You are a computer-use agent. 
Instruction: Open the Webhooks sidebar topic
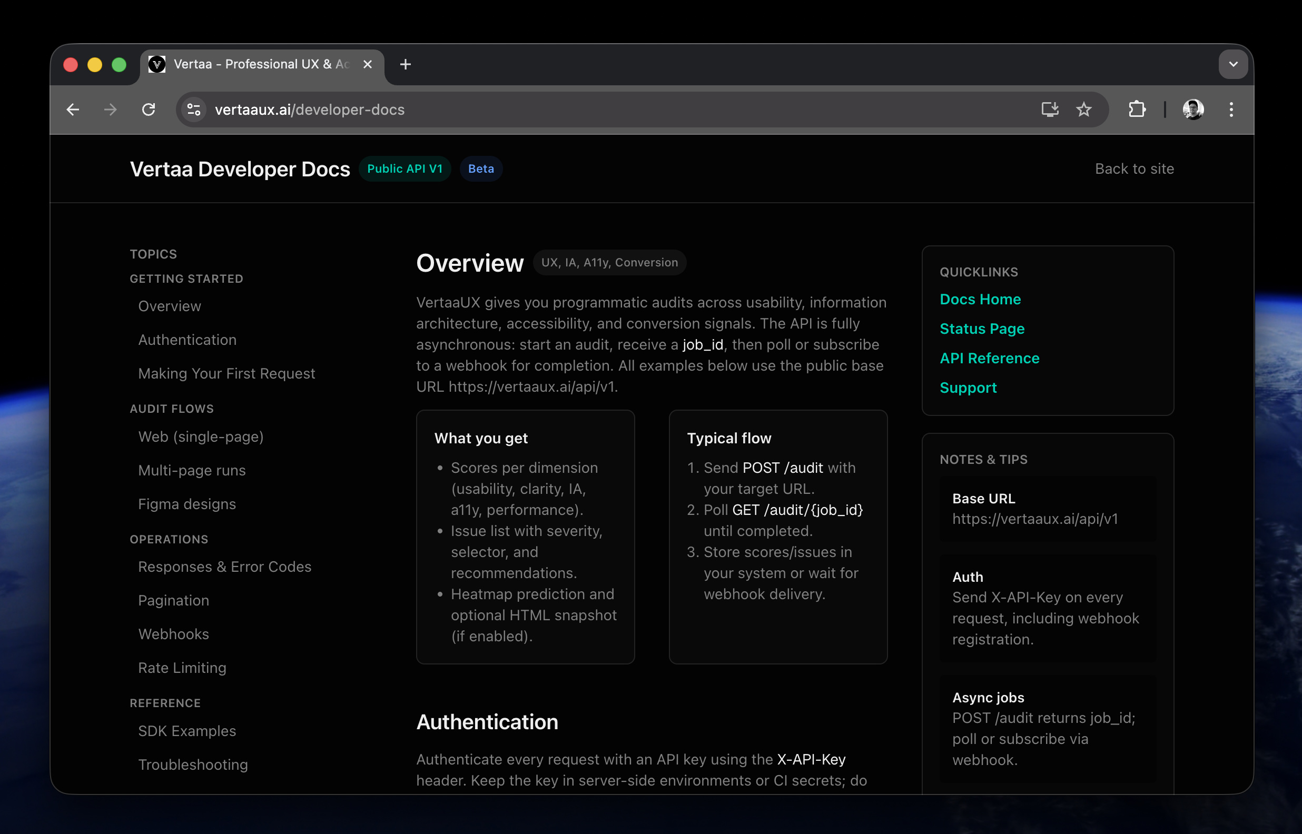[173, 633]
